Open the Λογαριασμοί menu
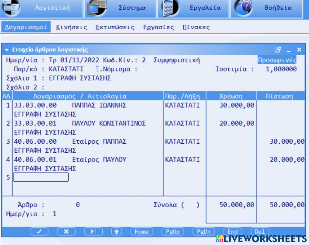309x245 pixels. pyautogui.click(x=26, y=27)
